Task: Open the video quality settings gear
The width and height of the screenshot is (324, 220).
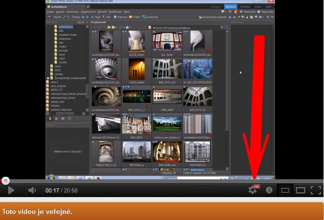Action: coord(253,190)
